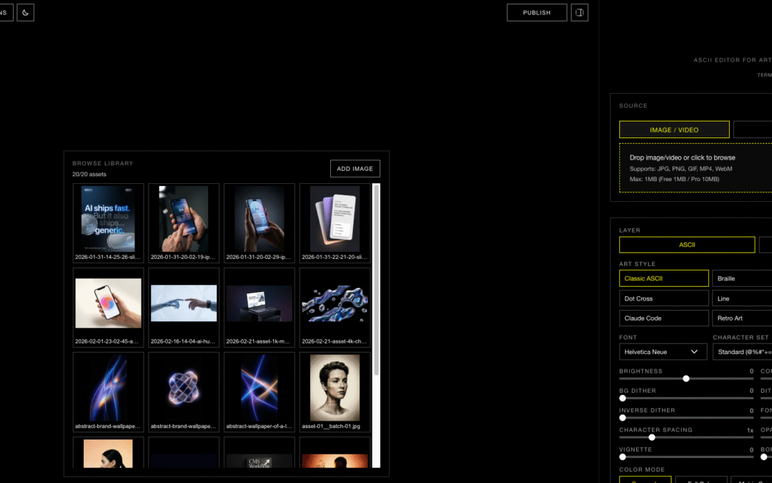Choose the Dot Cross art style
The height and width of the screenshot is (483, 772).
663,298
